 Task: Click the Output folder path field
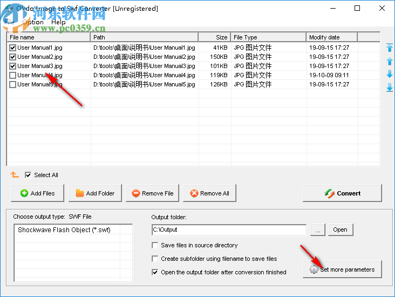[x=229, y=230]
